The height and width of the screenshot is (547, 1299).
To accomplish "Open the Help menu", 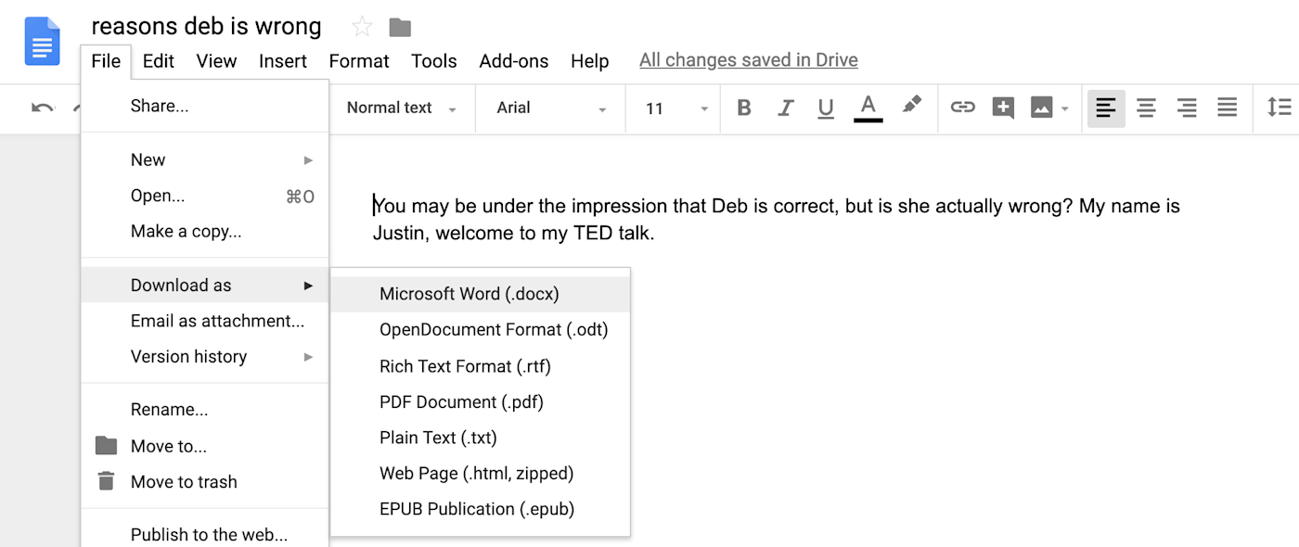I will pos(590,61).
